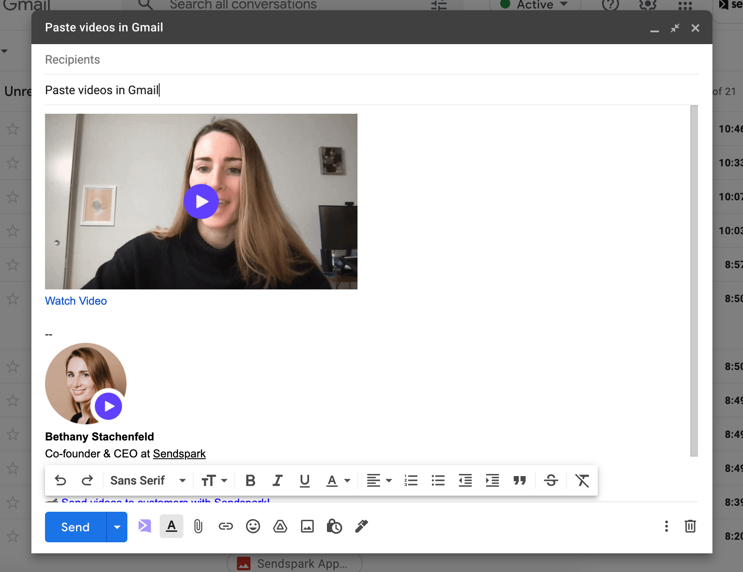
Task: Open the text alignment dropdown
Action: 379,480
